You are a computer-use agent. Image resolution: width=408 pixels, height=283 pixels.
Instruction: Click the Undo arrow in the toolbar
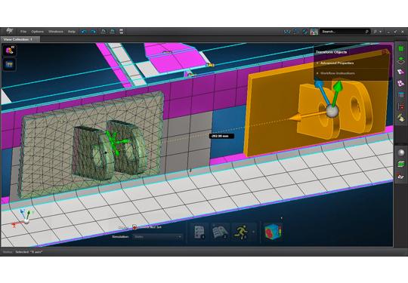coord(84,32)
